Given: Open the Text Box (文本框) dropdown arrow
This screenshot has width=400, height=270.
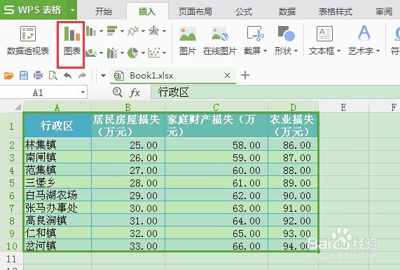Looking at the screenshot, I should (339, 50).
